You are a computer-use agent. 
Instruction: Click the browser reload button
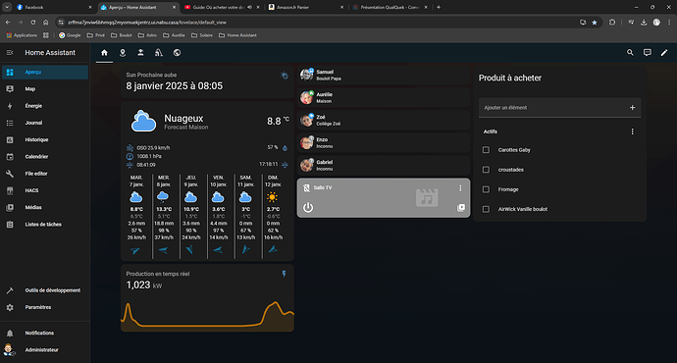(x=32, y=22)
